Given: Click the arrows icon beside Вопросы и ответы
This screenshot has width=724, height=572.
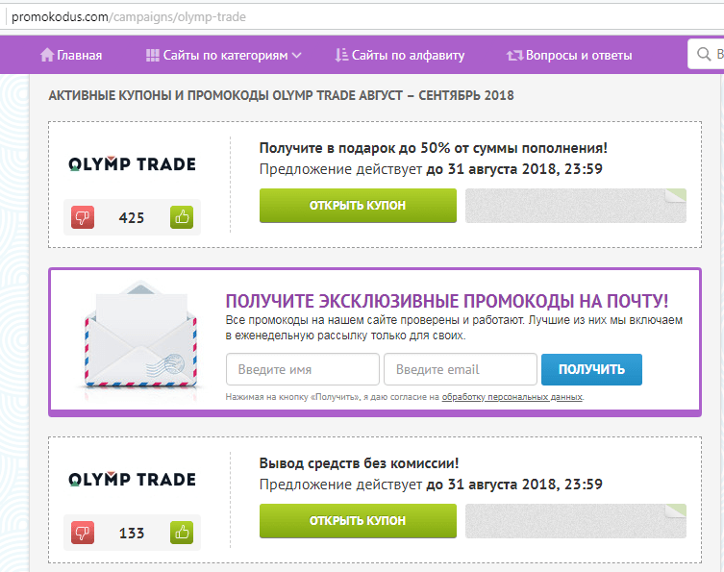Looking at the screenshot, I should pyautogui.click(x=514, y=56).
